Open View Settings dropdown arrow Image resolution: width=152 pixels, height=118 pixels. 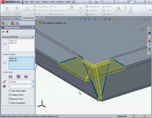pos(117,19)
